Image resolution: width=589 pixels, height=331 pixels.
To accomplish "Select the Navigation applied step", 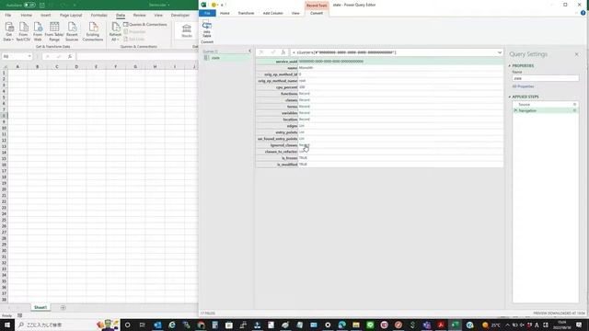I will click(527, 110).
